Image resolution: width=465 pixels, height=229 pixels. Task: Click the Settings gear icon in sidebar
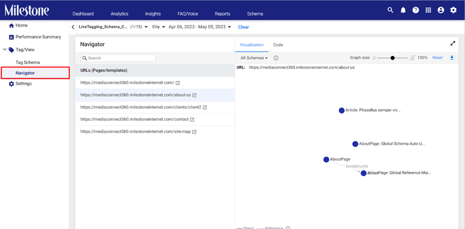tap(11, 84)
